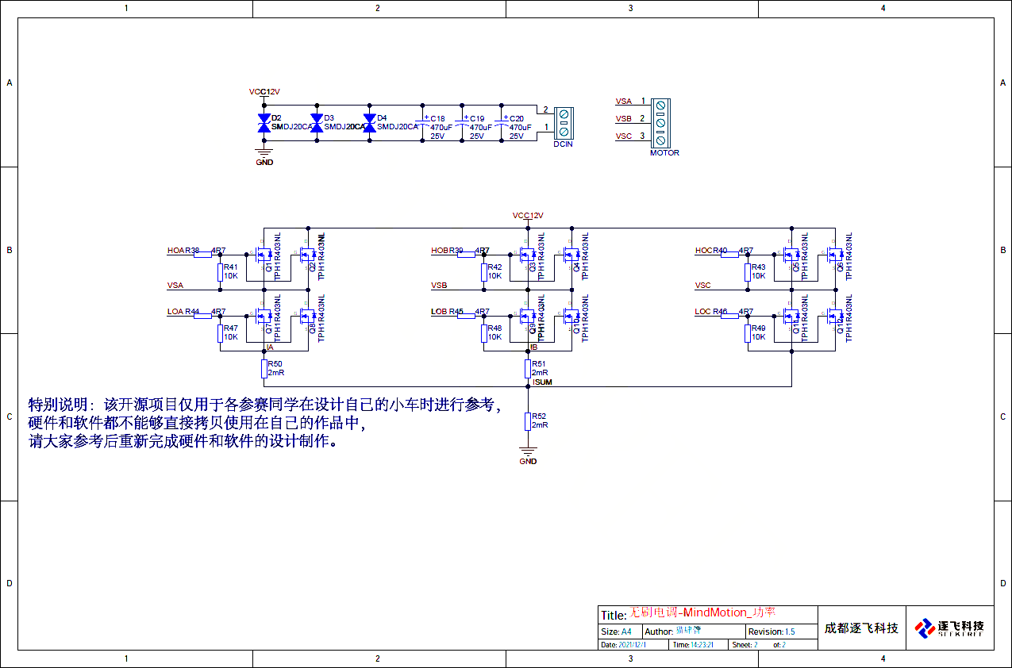Click shunt resistor R51 body

(x=528, y=369)
